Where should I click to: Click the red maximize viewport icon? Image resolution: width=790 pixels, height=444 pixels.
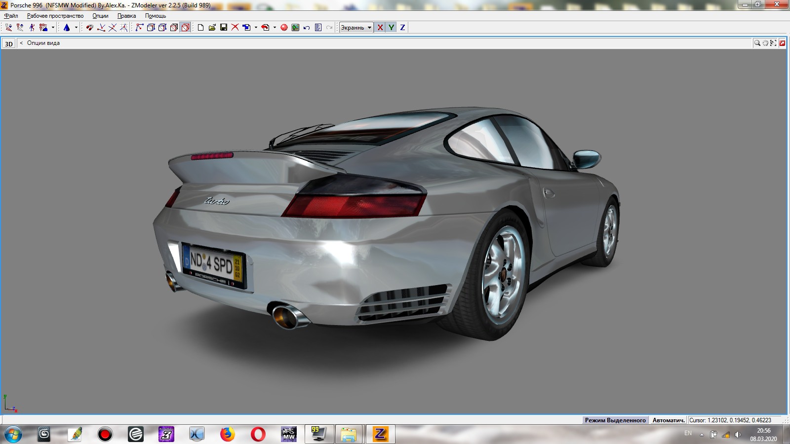click(782, 43)
